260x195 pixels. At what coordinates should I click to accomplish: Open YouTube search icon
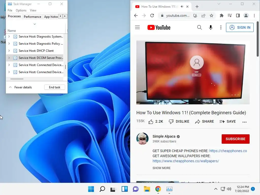[x=200, y=27]
